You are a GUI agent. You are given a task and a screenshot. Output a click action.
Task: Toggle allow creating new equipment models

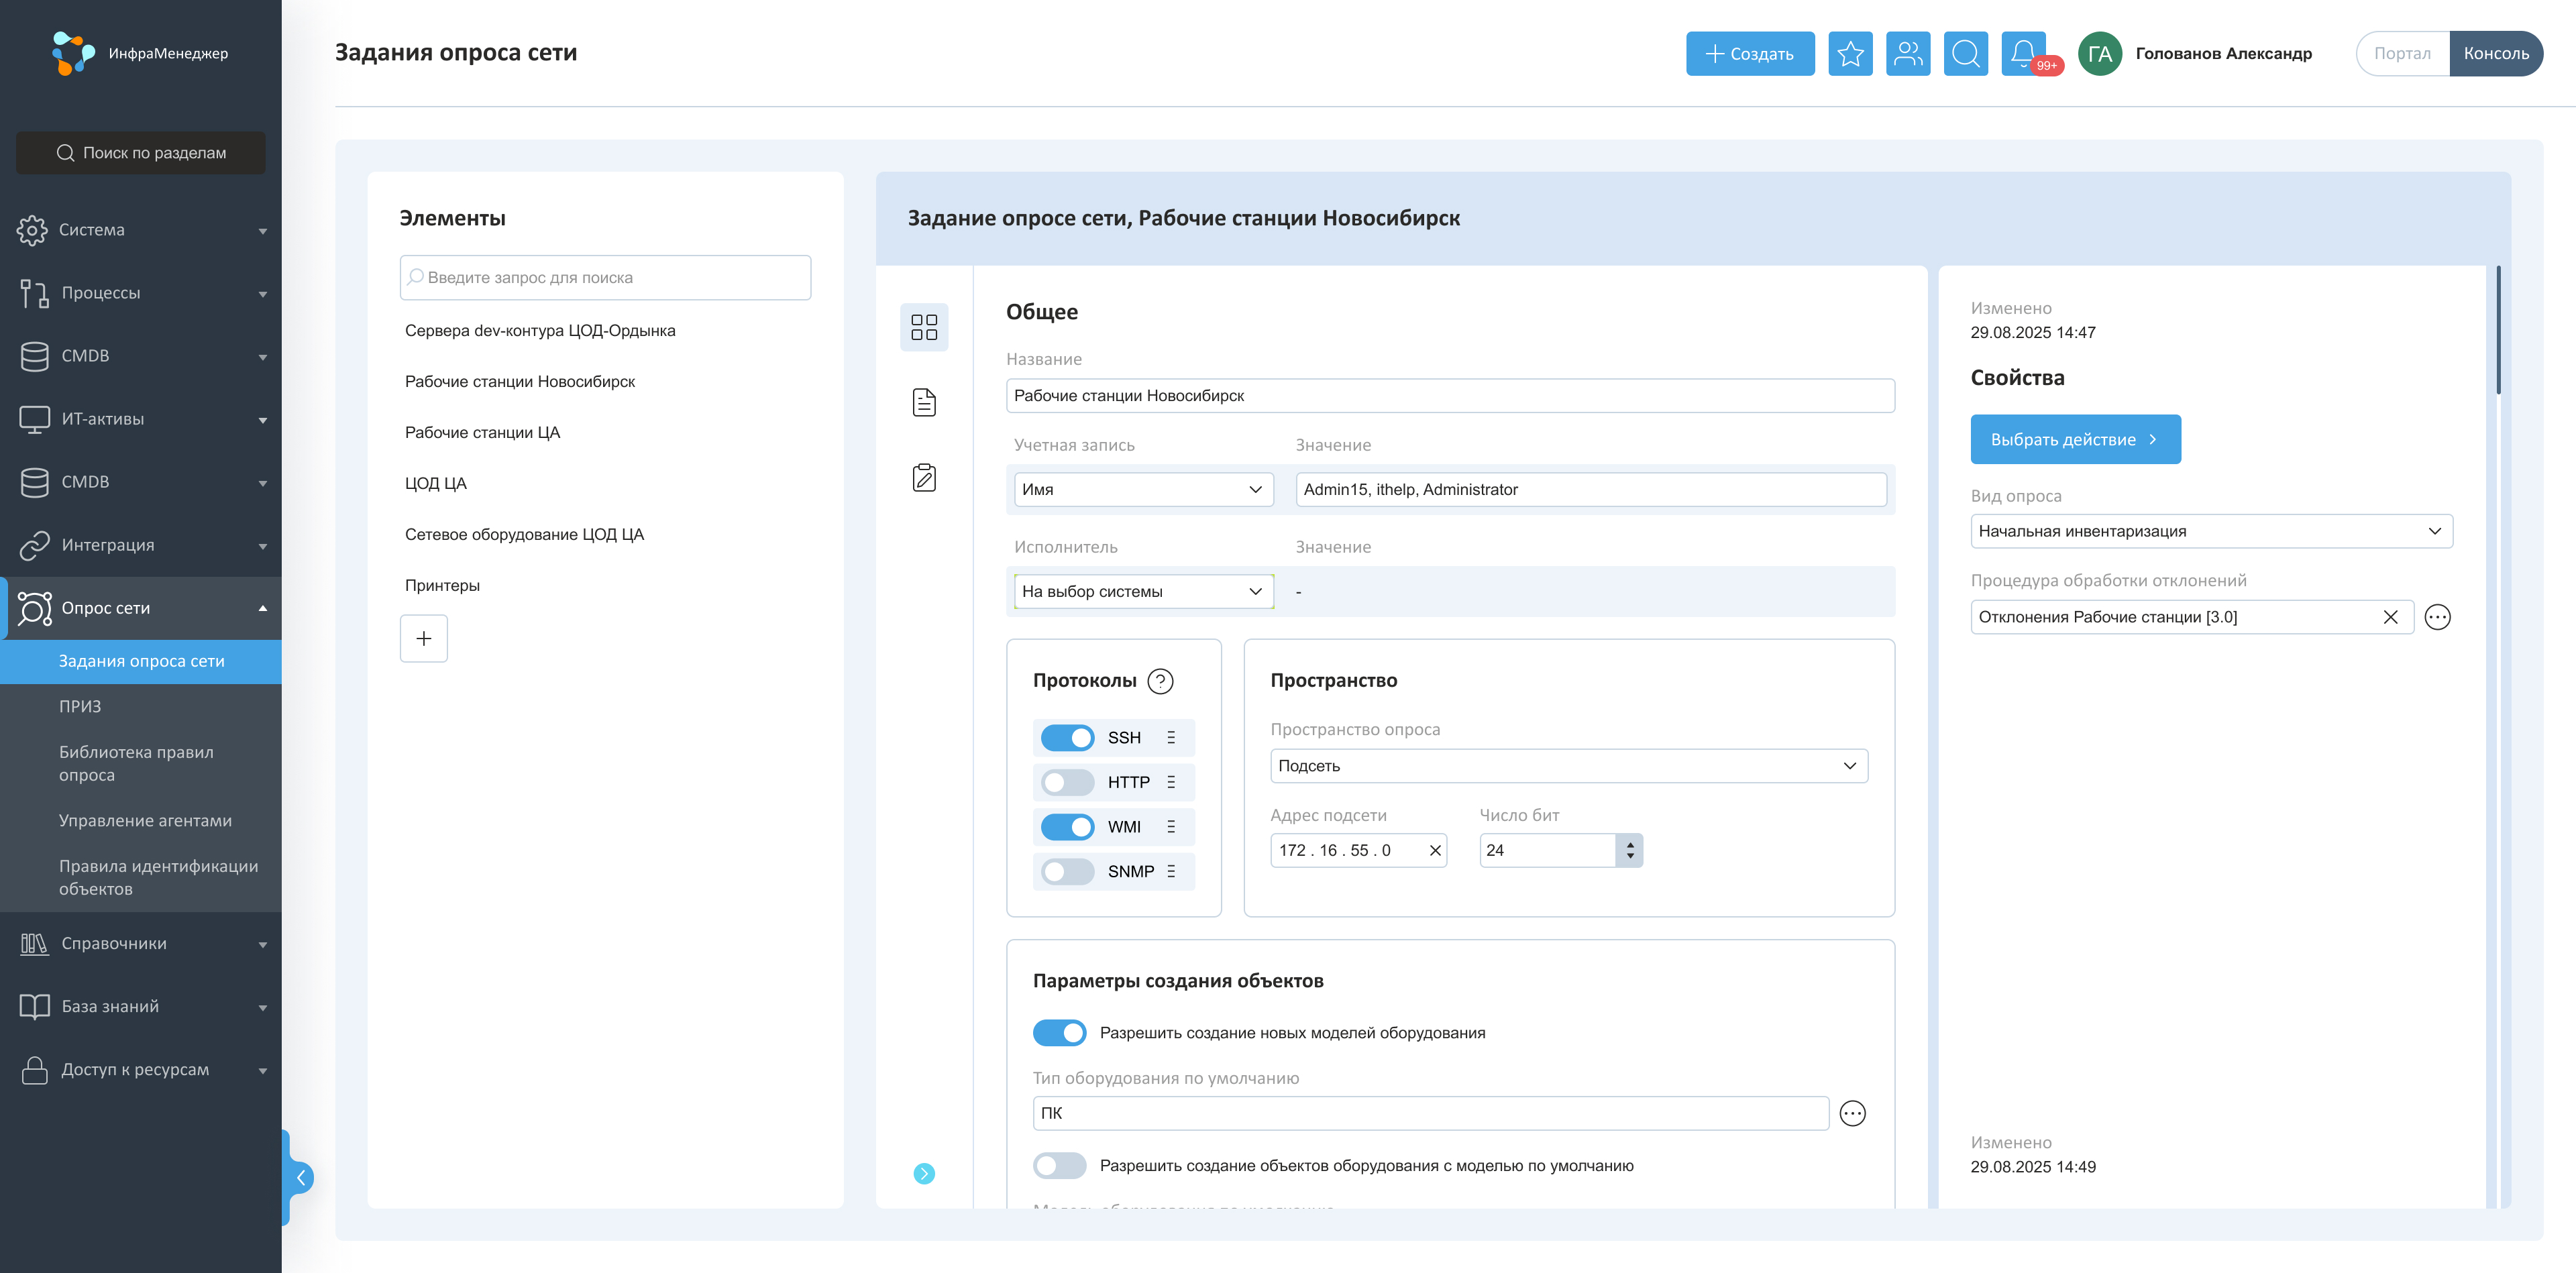[1059, 1033]
